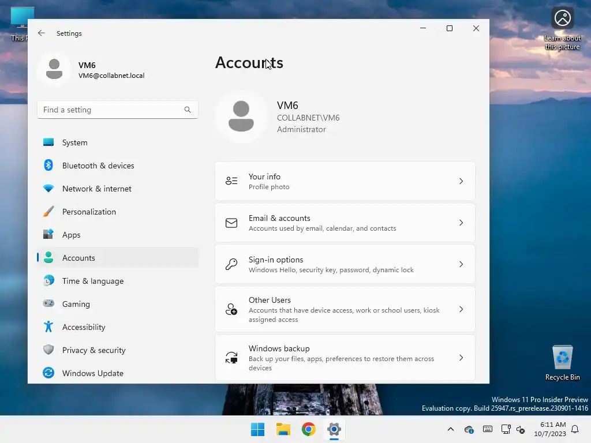Viewport: 591px width, 443px height.
Task: Click the network display tray icon
Action: click(x=506, y=429)
